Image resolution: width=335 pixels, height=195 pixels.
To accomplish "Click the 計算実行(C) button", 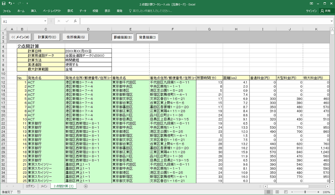I will click(47, 37).
